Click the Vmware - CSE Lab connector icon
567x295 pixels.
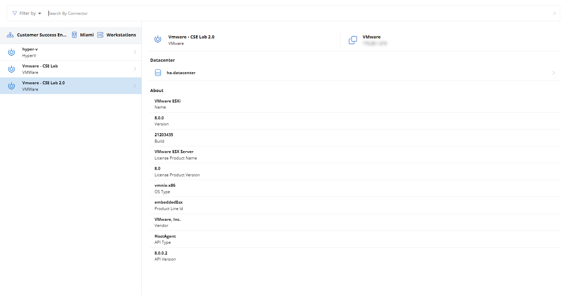click(11, 69)
